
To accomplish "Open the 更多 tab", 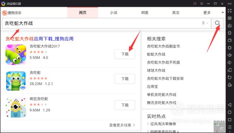I will click(207, 13).
